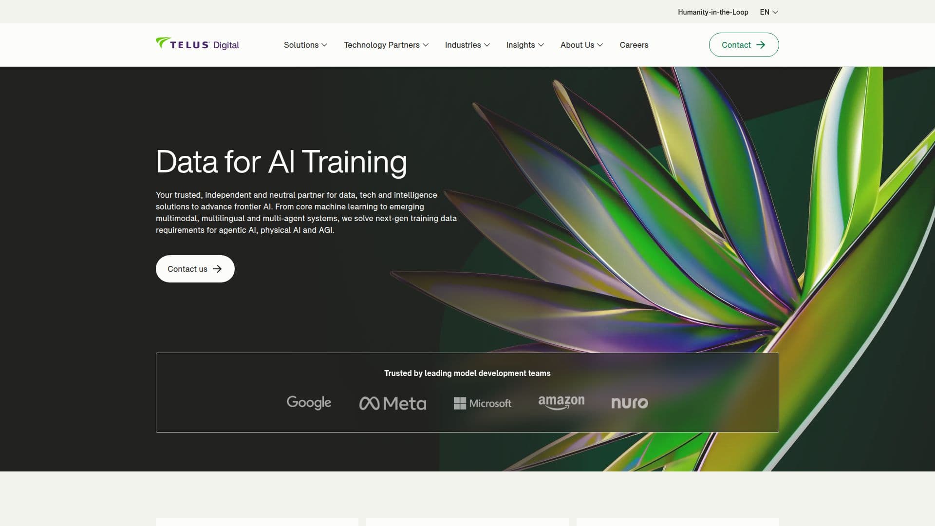
Task: Click the TELUS Digital logo
Action: coord(197,44)
